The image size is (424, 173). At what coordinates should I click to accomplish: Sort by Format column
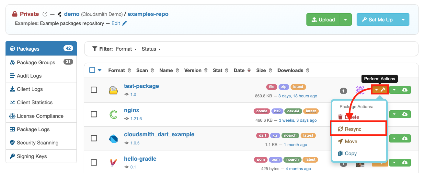(120, 70)
